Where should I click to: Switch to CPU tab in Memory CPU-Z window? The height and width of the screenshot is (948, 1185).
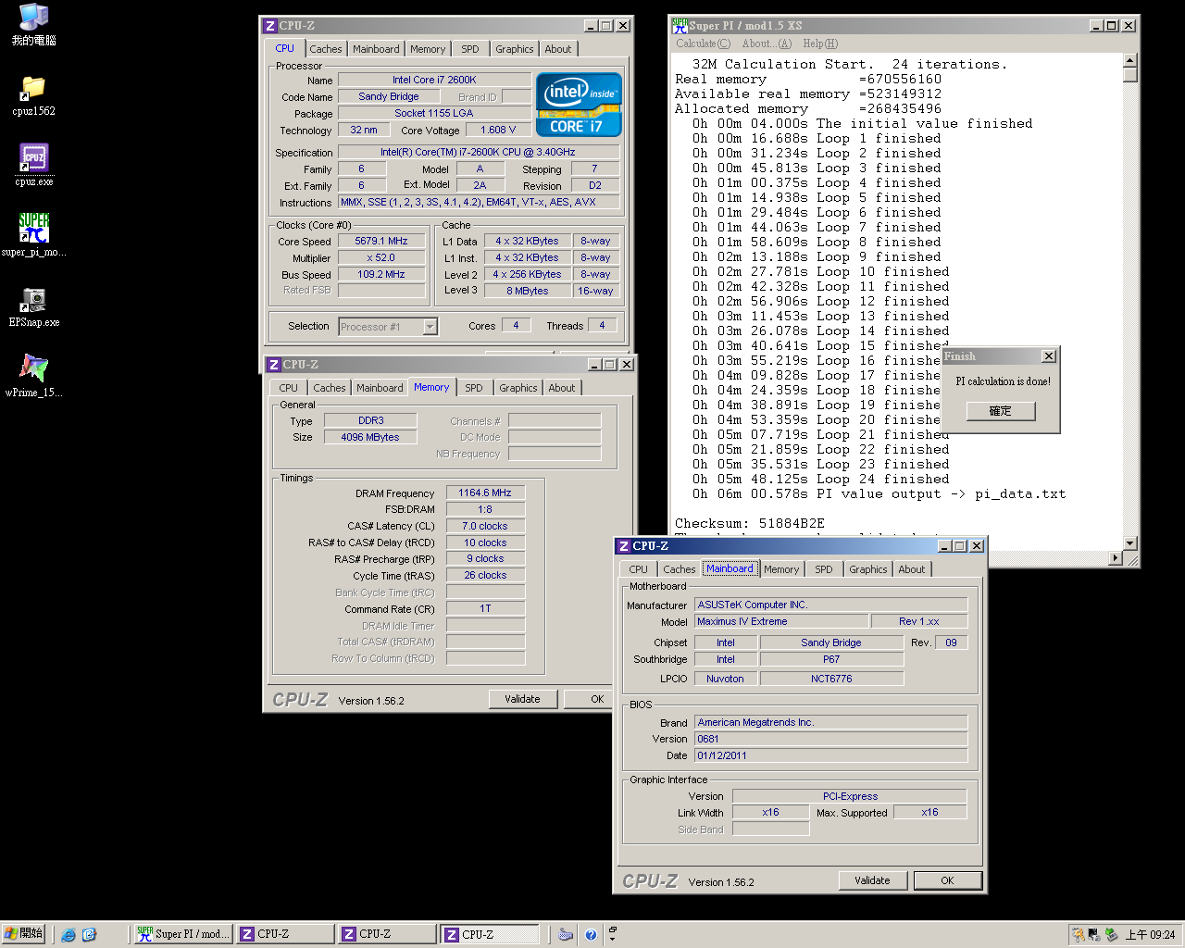click(289, 388)
